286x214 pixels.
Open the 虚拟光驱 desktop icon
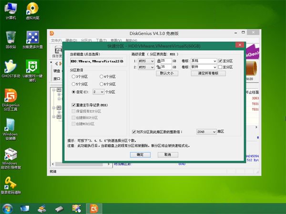coord(32,11)
